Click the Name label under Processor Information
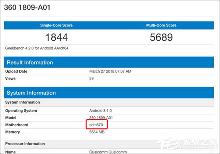 coord(10,152)
